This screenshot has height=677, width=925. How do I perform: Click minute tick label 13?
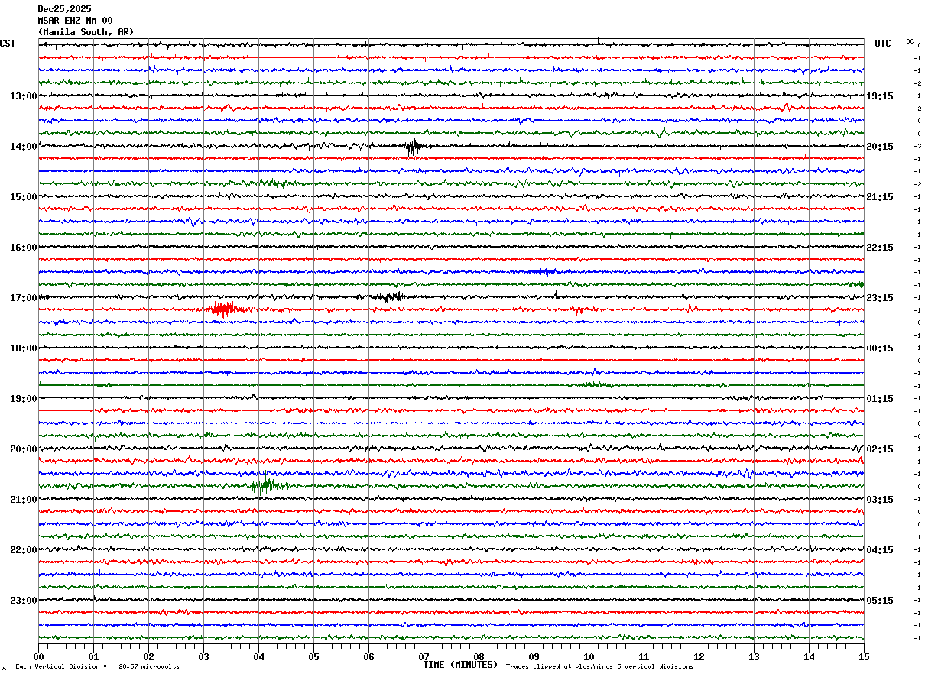point(754,656)
